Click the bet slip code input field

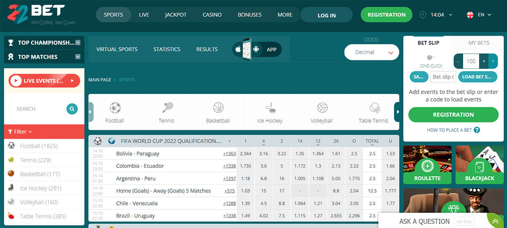coord(443,77)
